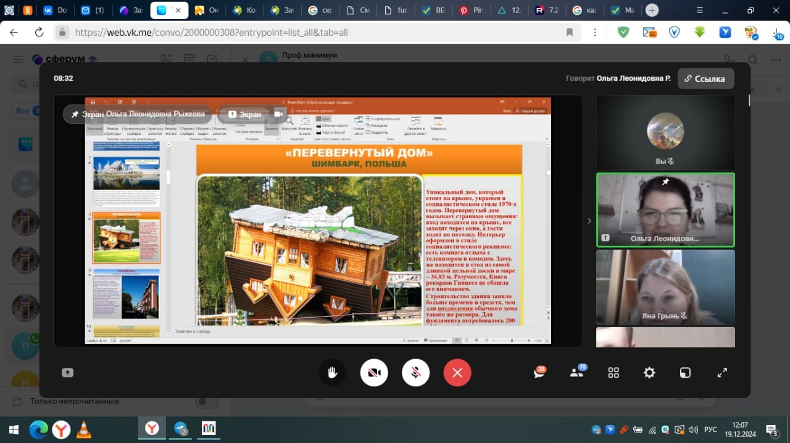Image resolution: width=790 pixels, height=443 pixels.
Task: Start screen sharing from call bar
Action: pos(67,373)
